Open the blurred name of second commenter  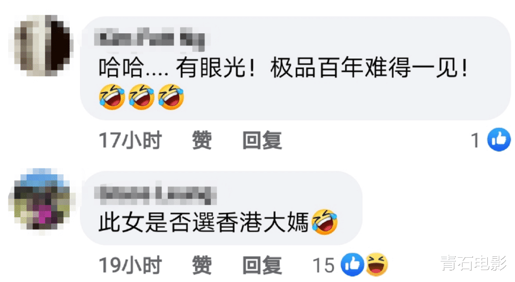coord(155,194)
